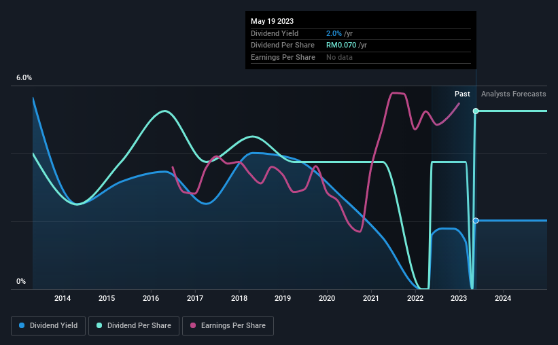The image size is (558, 345).
Task: Click the blue data point marker on chart
Action: pos(476,221)
